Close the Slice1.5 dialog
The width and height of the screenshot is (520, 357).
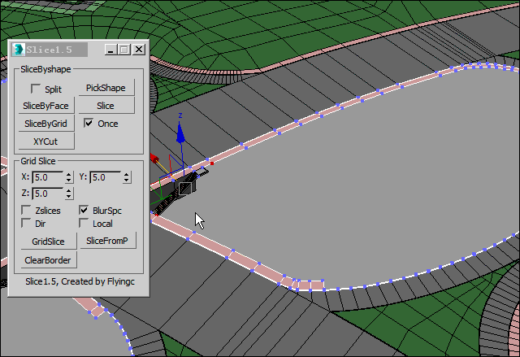[139, 50]
